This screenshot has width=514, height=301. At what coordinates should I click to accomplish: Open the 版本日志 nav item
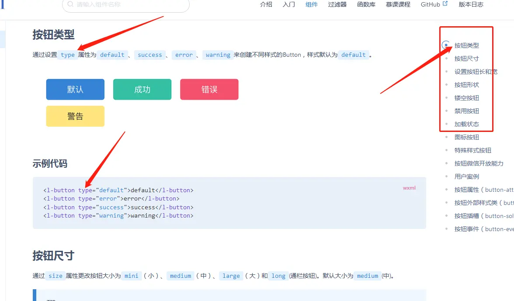[x=471, y=4]
